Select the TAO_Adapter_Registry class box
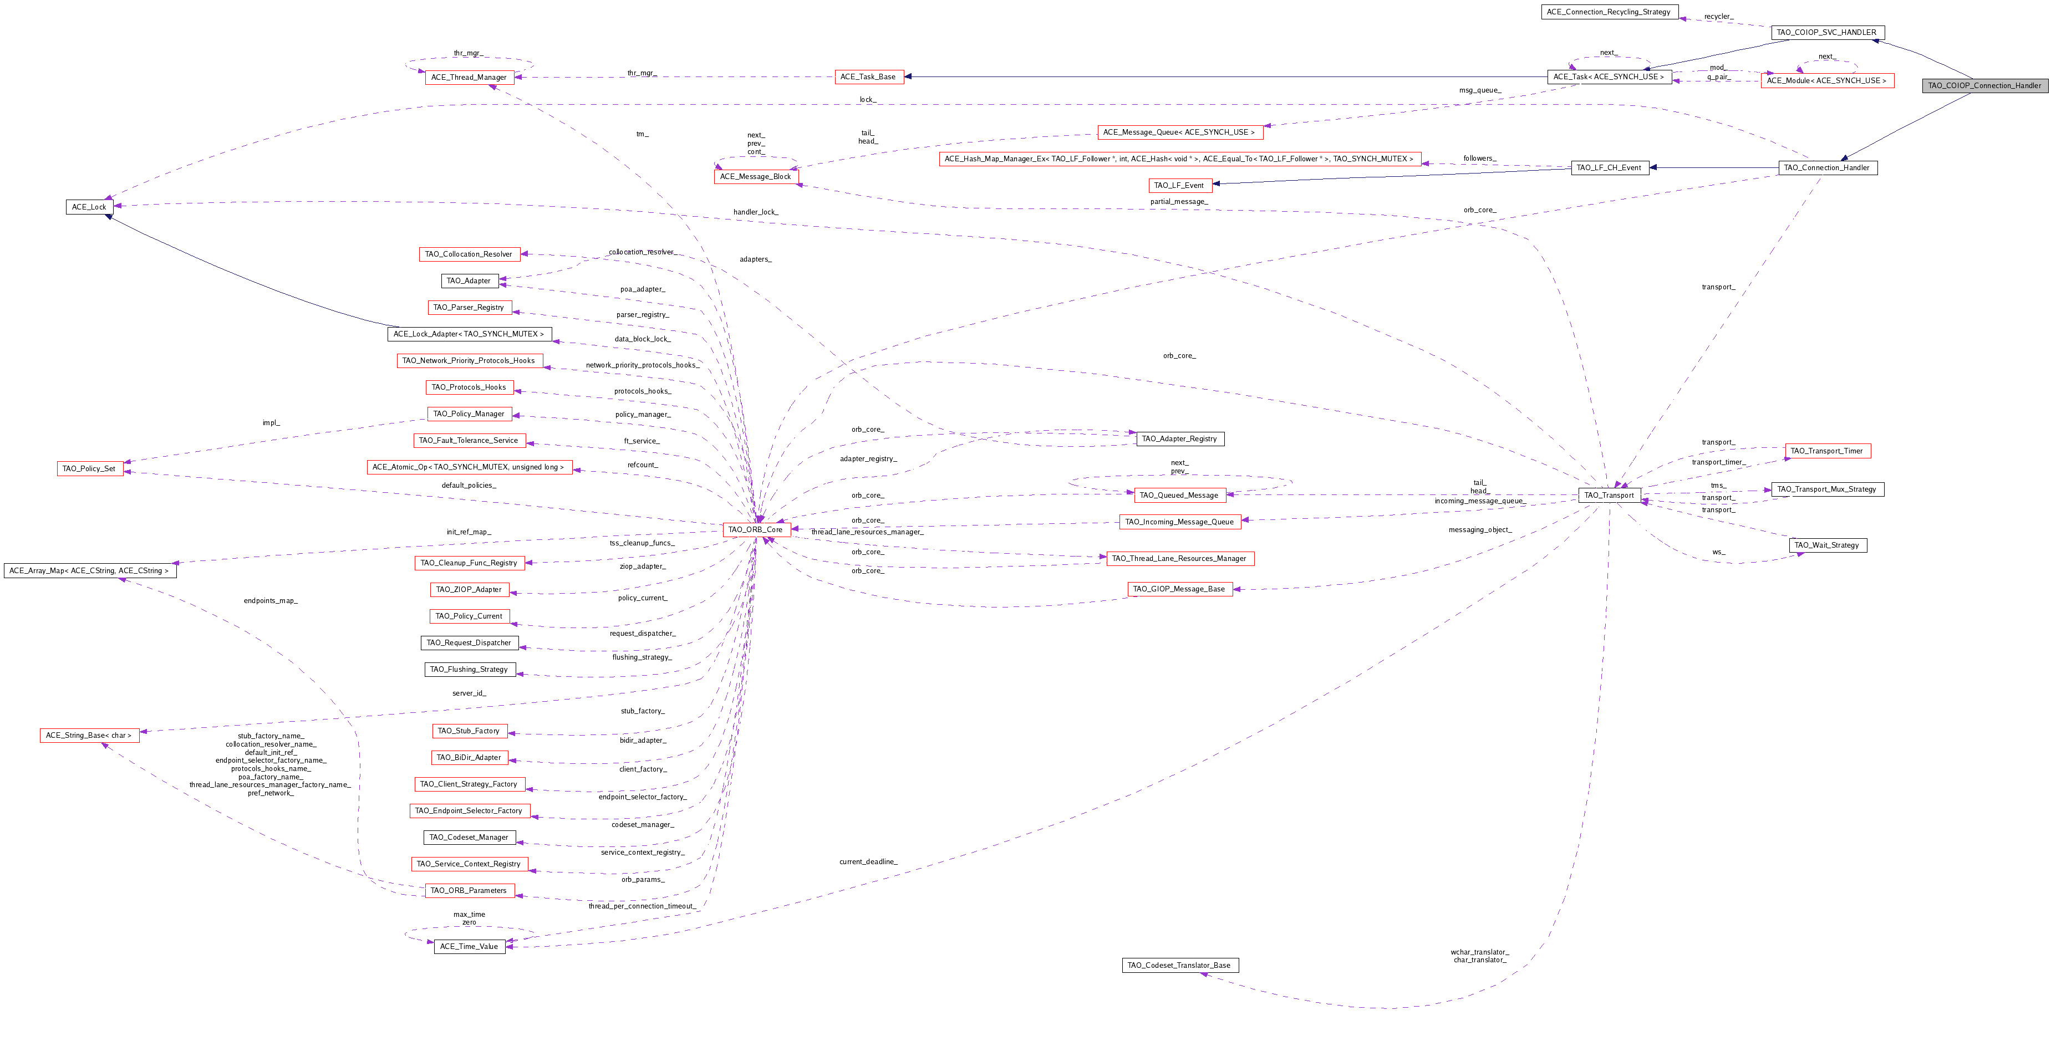This screenshot has height=1046, width=2051. (1178, 438)
